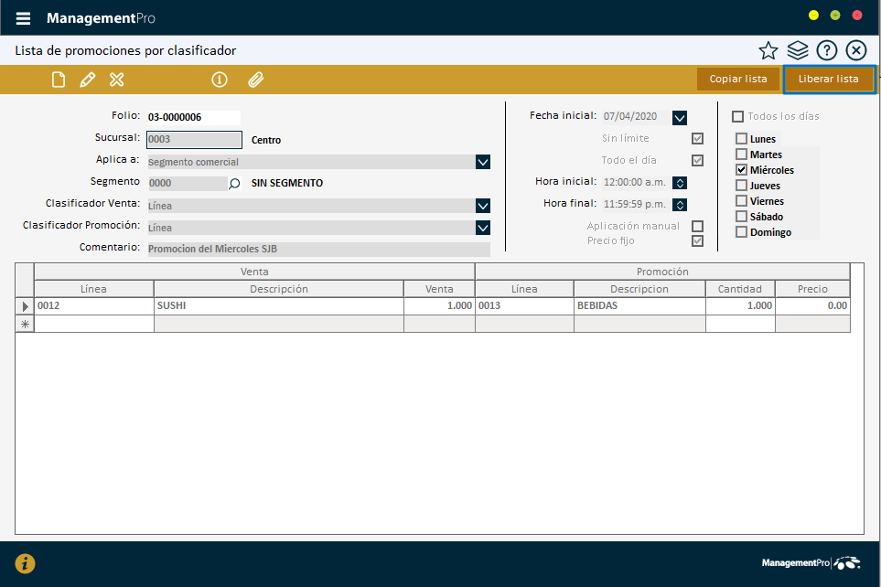Click the Liberar lista button

pyautogui.click(x=829, y=80)
